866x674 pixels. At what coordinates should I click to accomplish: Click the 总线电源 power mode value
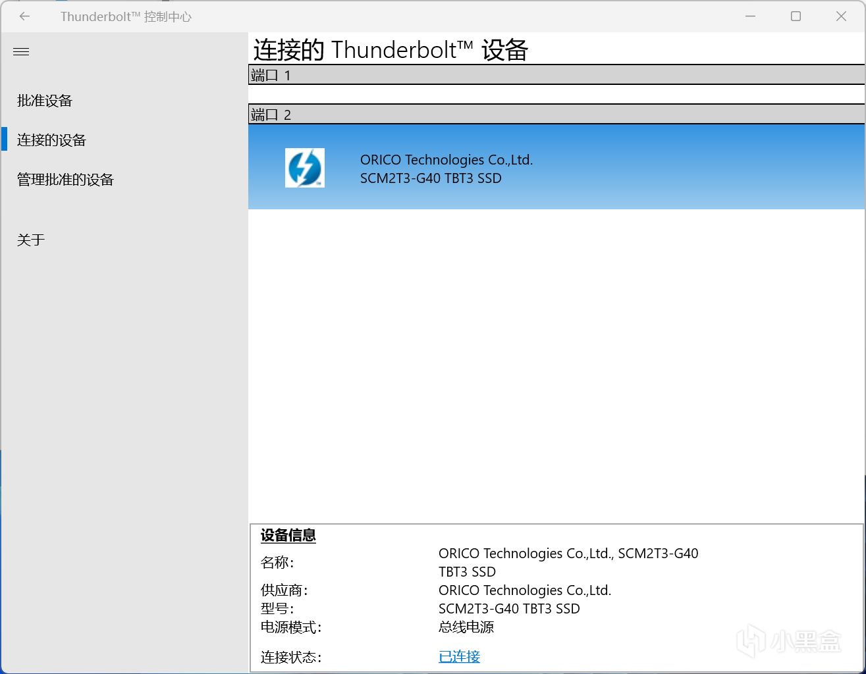point(466,627)
